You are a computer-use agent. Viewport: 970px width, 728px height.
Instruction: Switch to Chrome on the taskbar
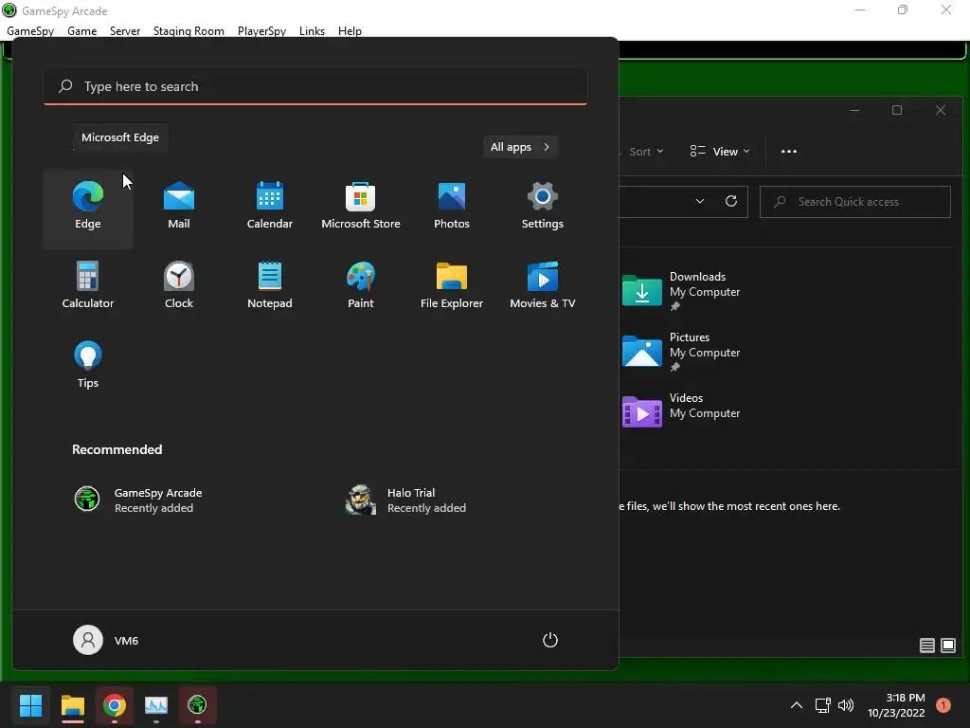pos(115,704)
